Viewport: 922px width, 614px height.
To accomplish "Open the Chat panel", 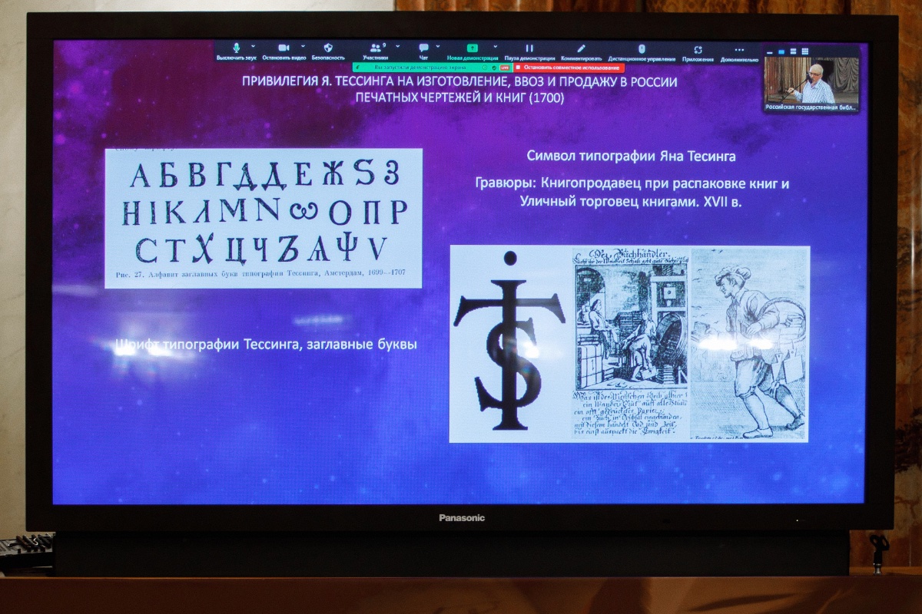I will (423, 48).
